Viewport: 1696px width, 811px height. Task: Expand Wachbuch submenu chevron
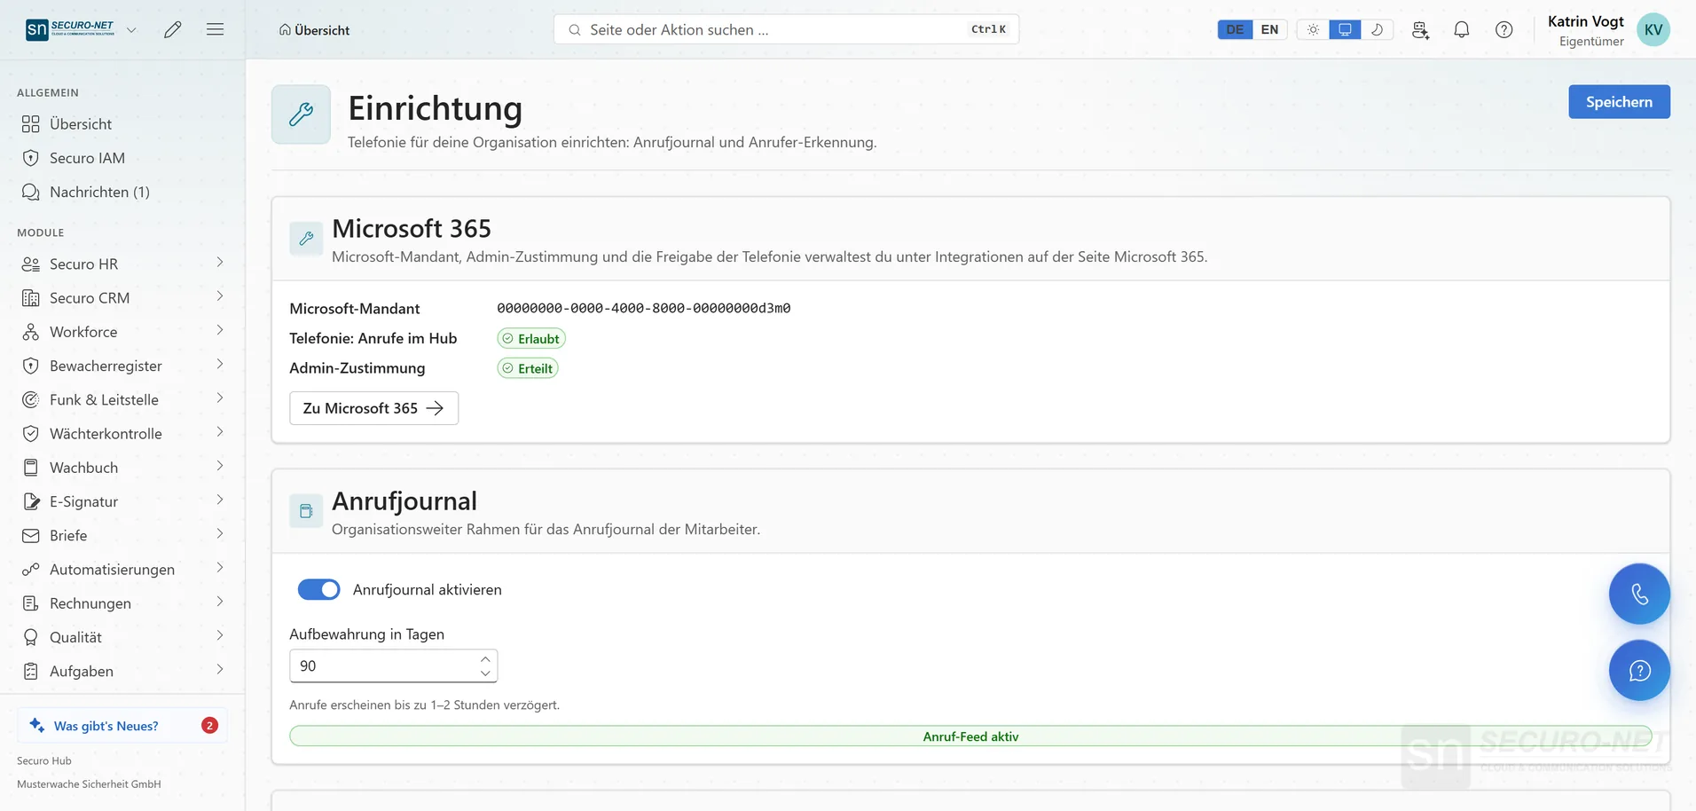click(x=219, y=466)
